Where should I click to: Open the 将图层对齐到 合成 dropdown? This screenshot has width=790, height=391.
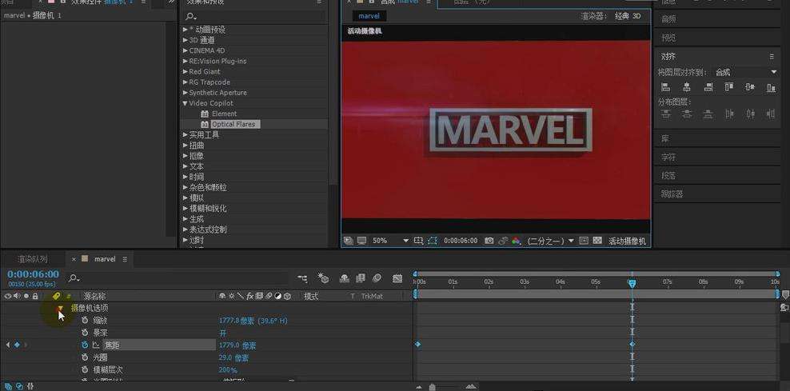point(746,72)
